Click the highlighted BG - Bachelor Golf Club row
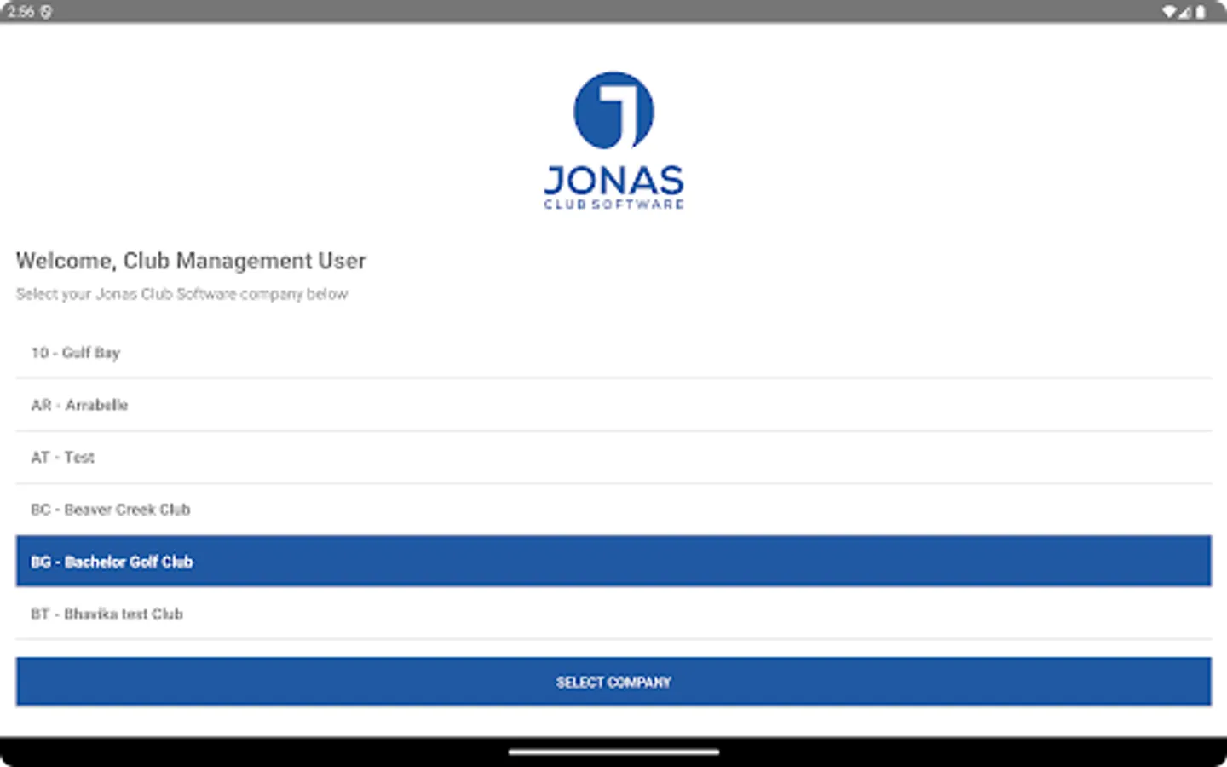The height and width of the screenshot is (767, 1227). coord(613,561)
